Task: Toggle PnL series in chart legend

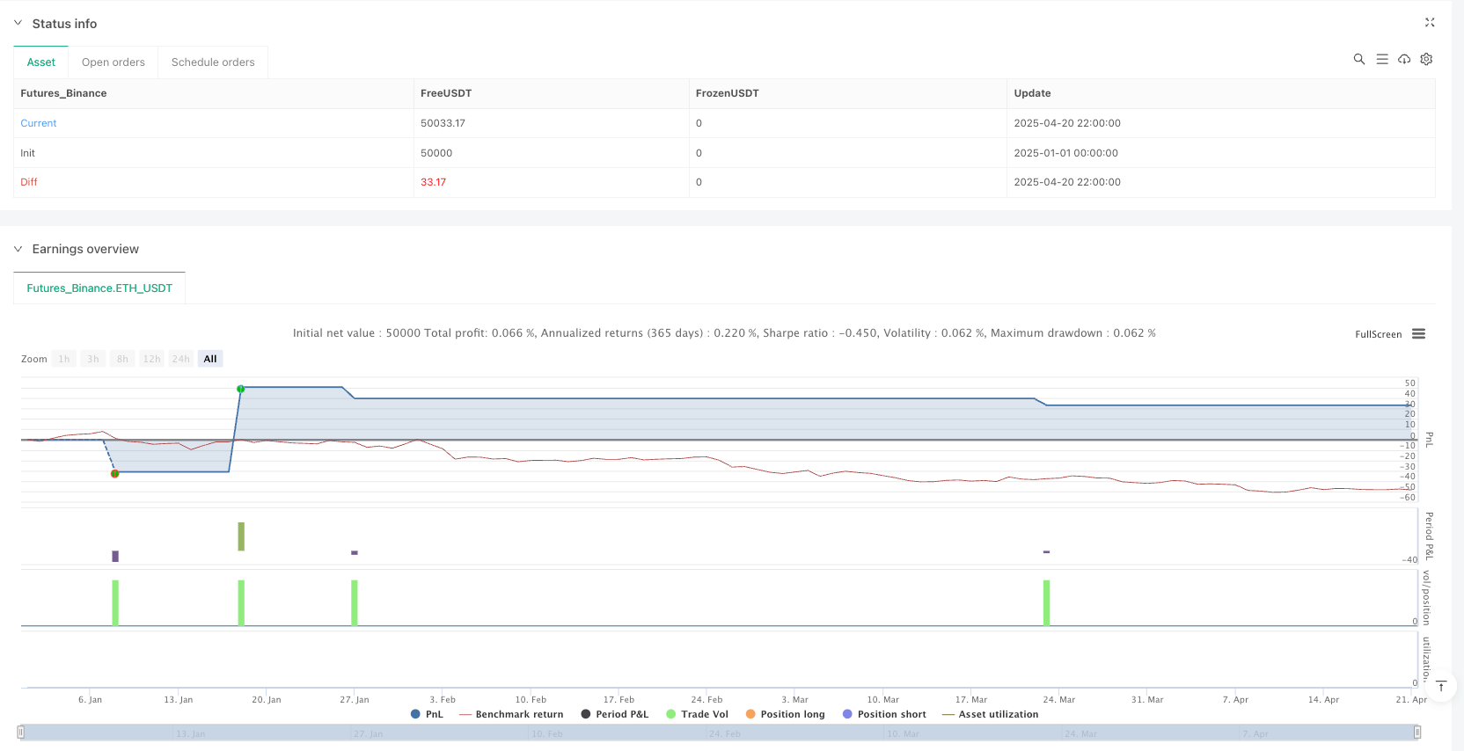Action: pos(427,714)
